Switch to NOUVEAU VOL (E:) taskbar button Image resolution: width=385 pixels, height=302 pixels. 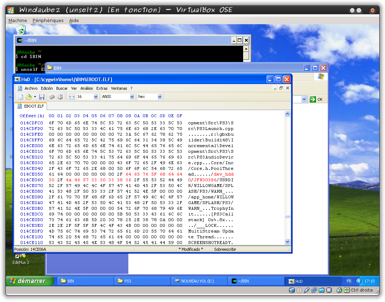click(199, 281)
